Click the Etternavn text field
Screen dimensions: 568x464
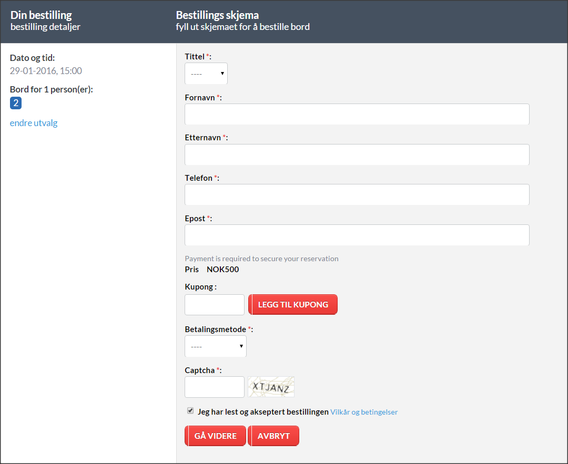pyautogui.click(x=357, y=154)
